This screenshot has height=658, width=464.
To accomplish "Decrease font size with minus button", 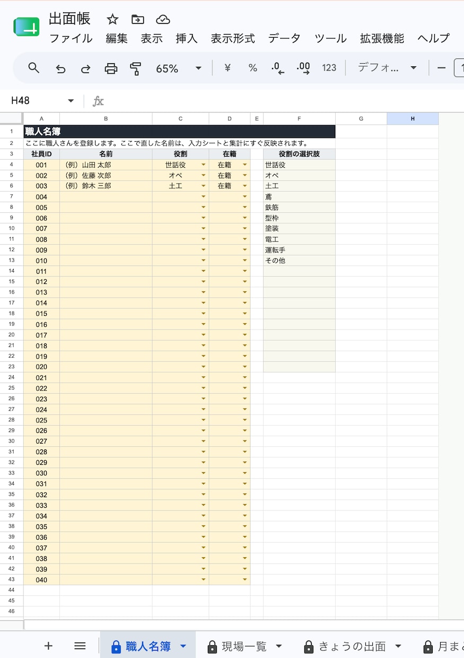I will click(x=441, y=68).
